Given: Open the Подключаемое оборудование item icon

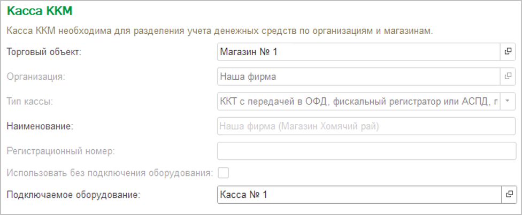Looking at the screenshot, I should [x=508, y=194].
